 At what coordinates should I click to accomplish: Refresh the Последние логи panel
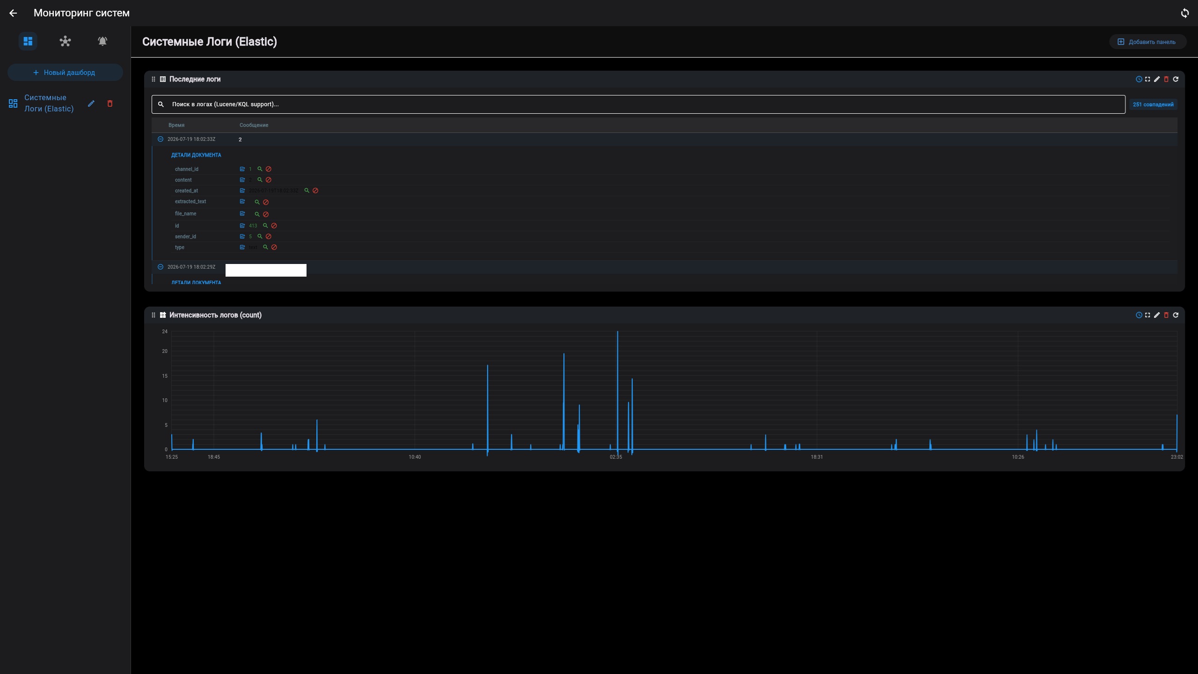1176,79
